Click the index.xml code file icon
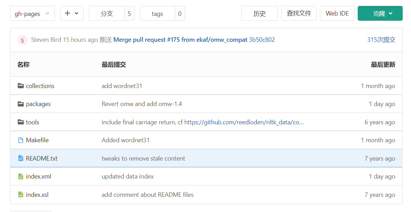The height and width of the screenshot is (212, 411). 20,176
